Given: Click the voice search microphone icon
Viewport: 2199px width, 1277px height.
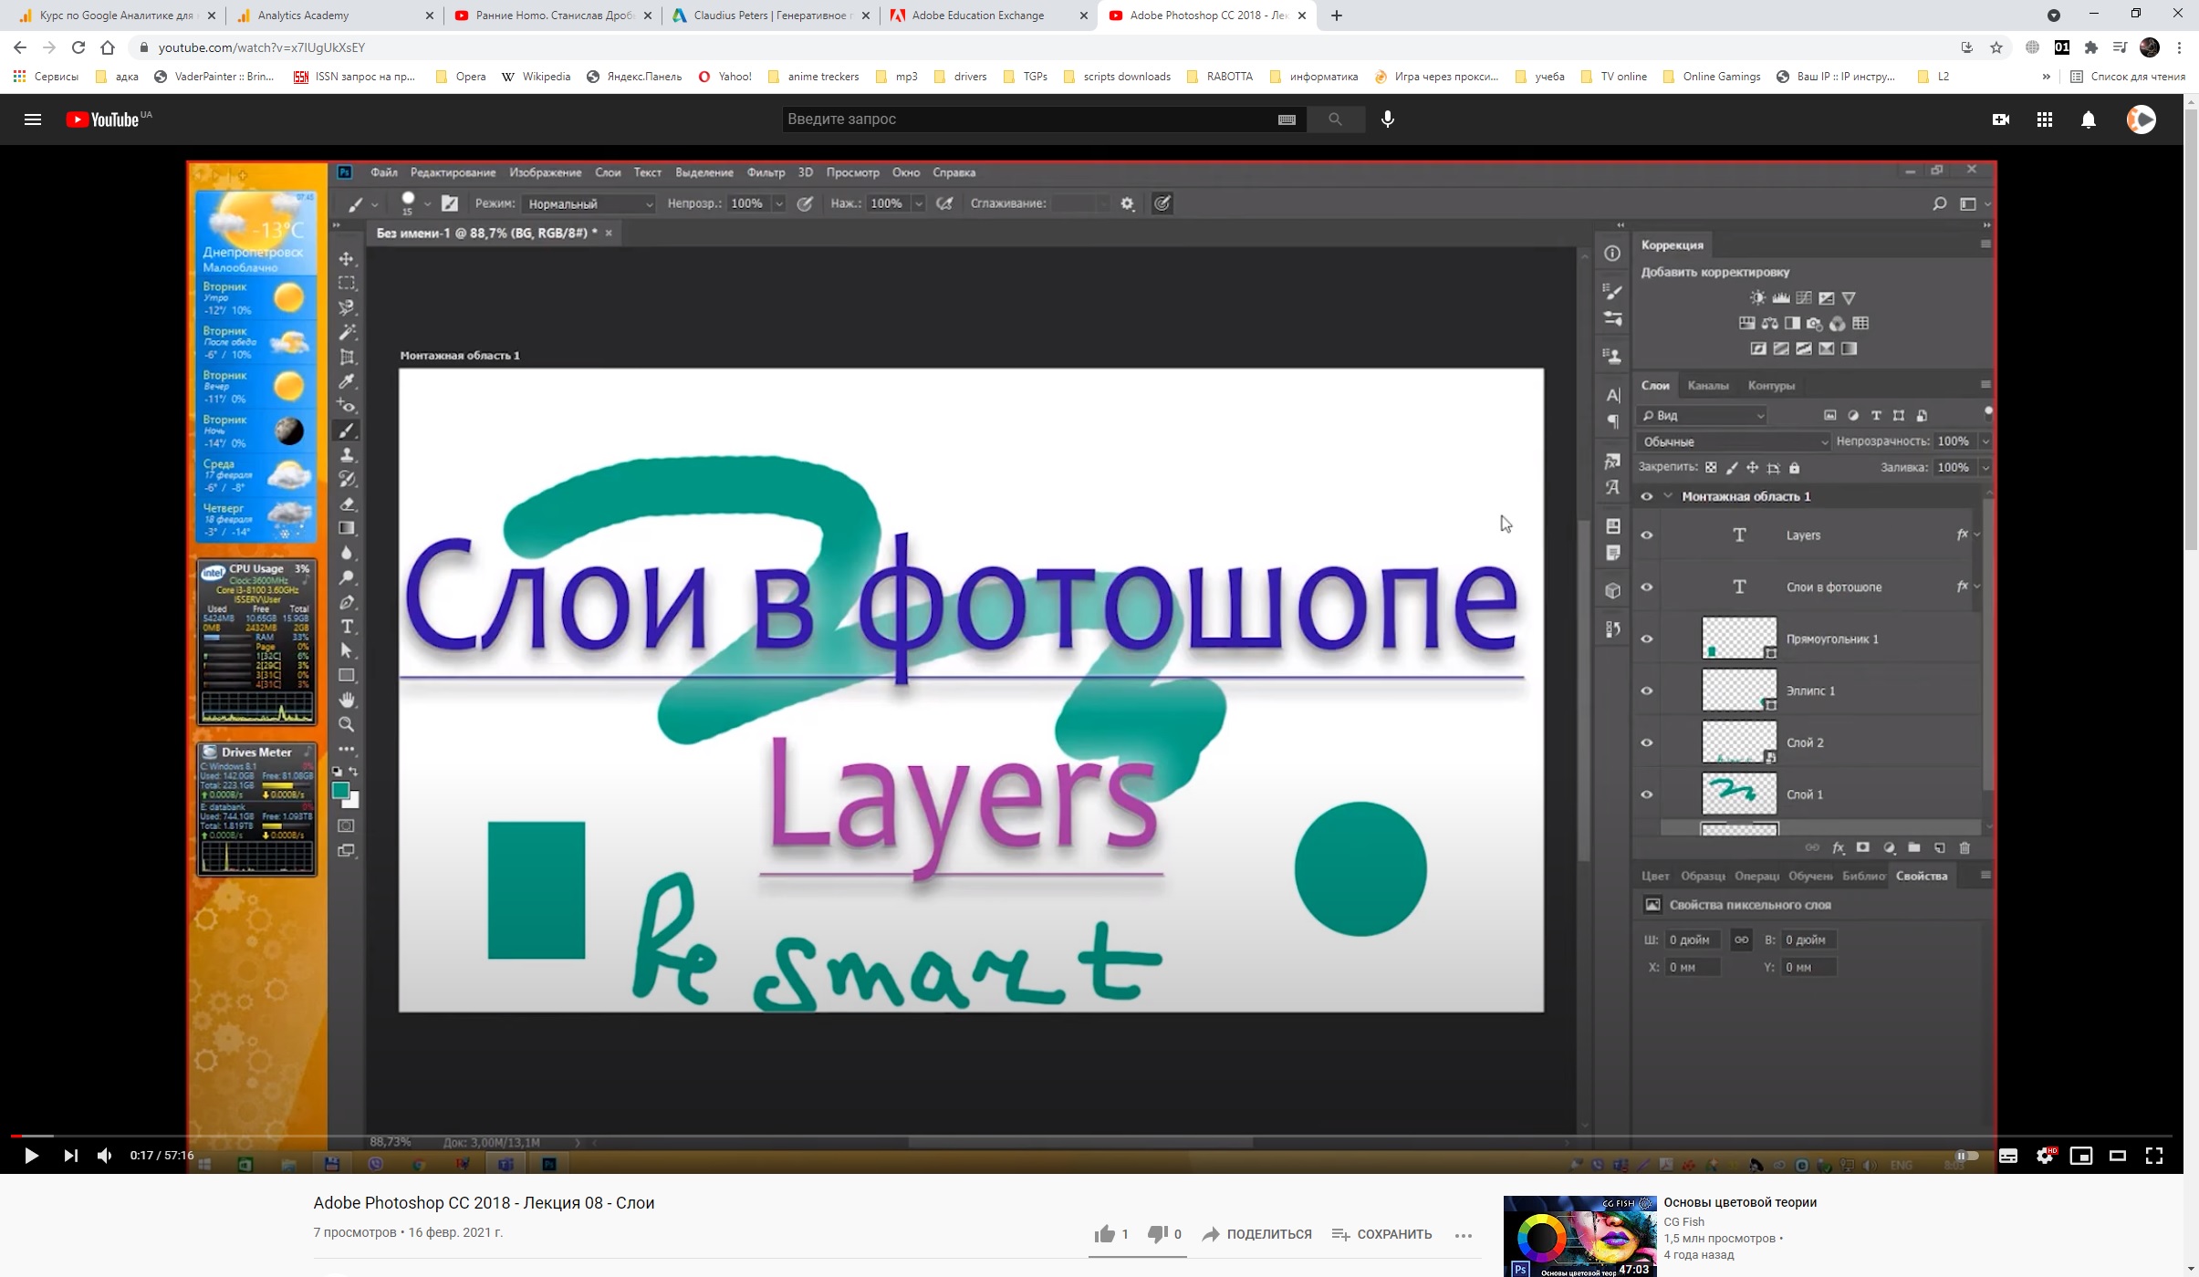Looking at the screenshot, I should [x=1387, y=119].
